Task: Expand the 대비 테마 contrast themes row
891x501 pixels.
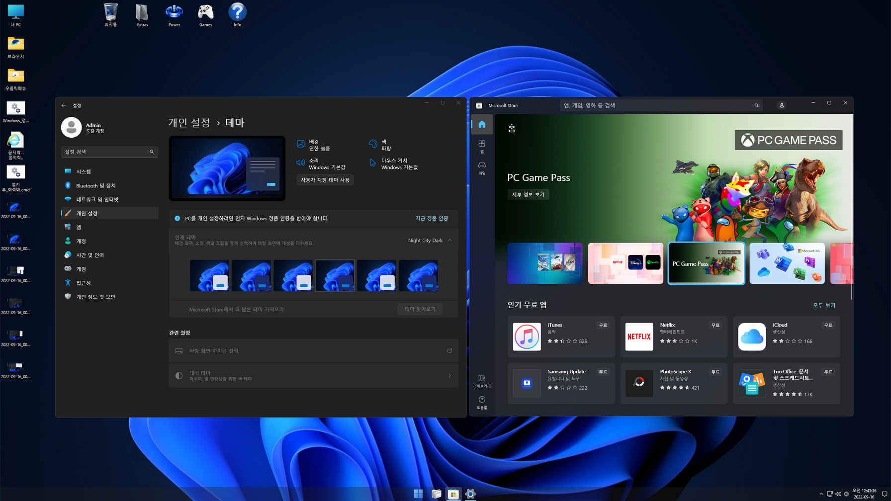Action: pos(313,376)
